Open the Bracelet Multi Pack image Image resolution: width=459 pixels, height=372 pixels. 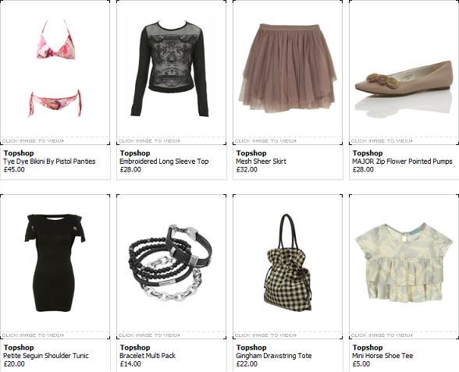(170, 263)
